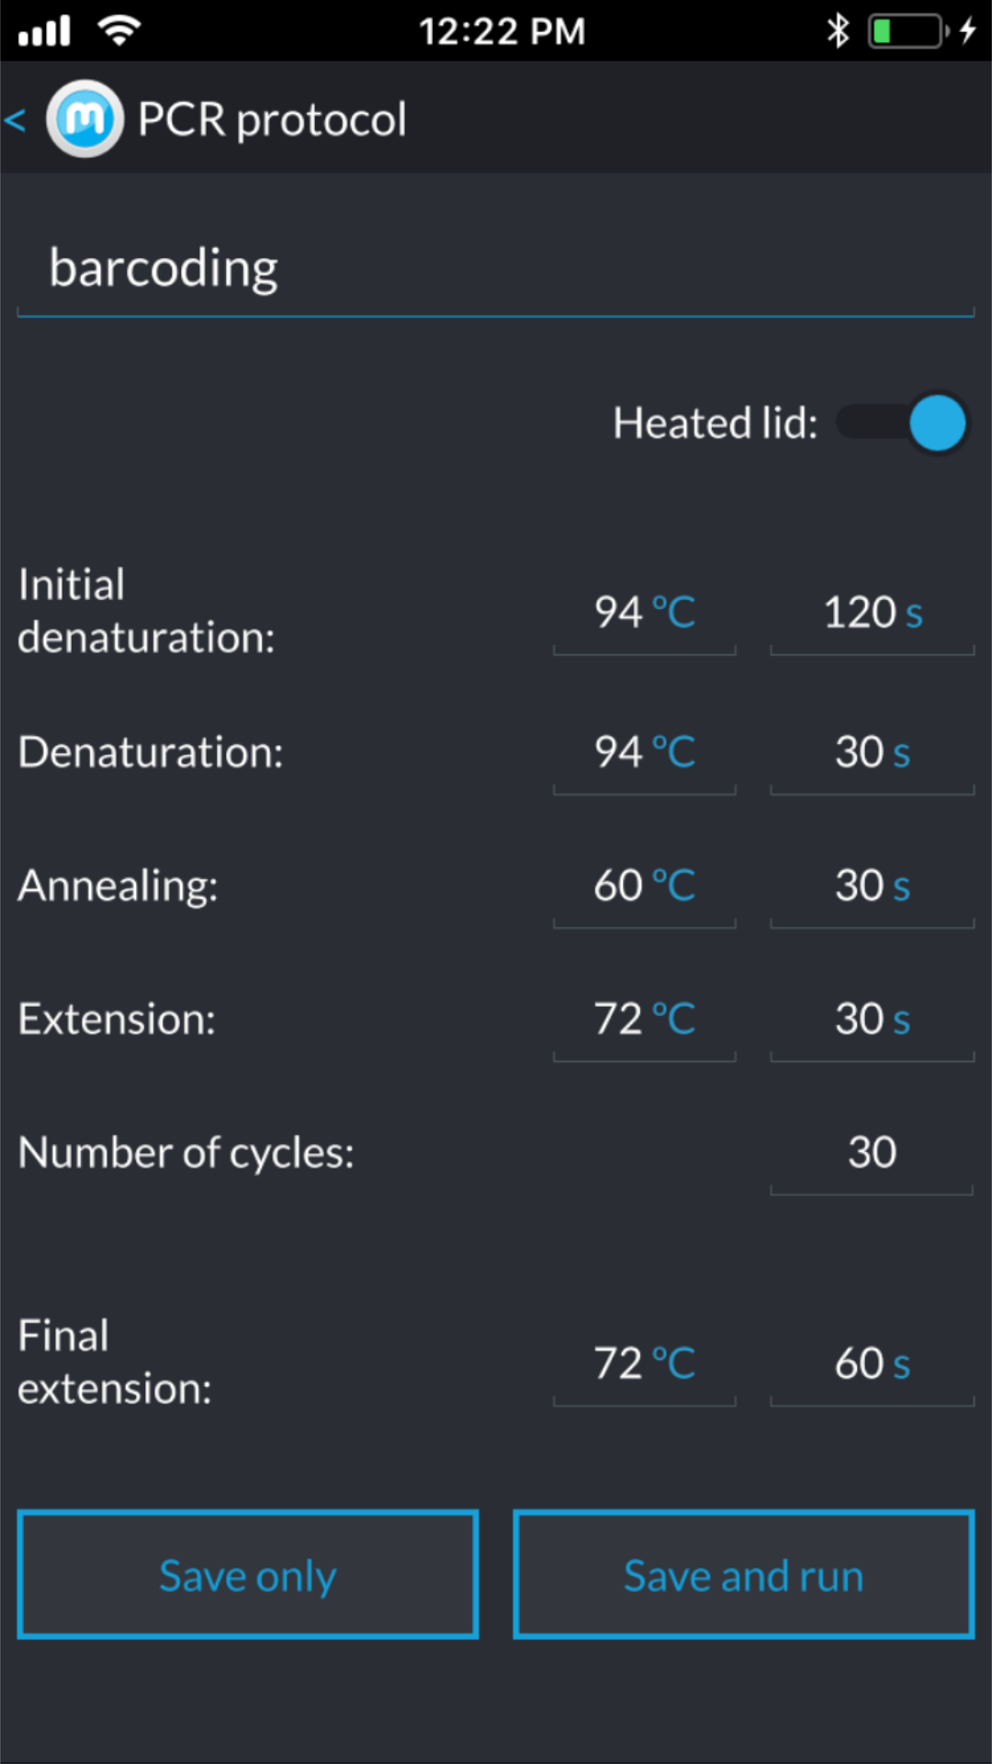Tap the miniPCR app logo icon

click(85, 119)
